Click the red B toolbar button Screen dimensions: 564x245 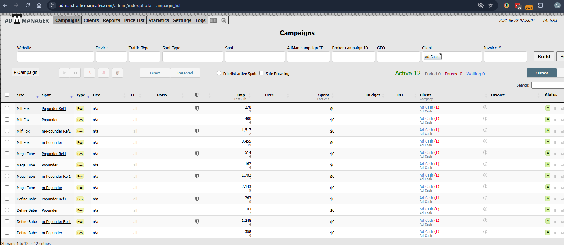tap(89, 73)
